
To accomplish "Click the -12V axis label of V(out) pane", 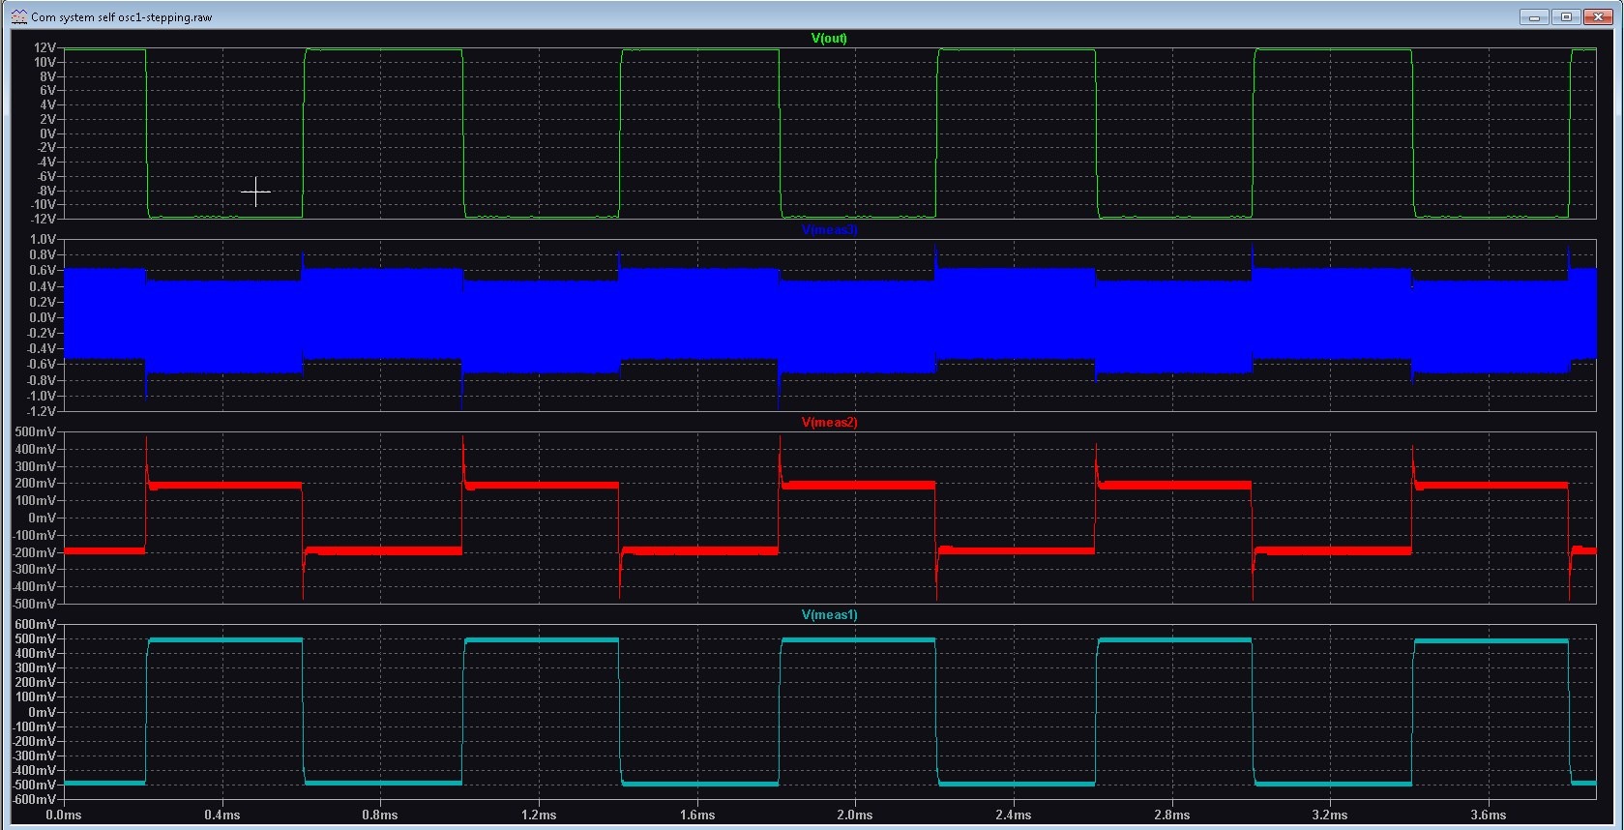I will pos(44,219).
